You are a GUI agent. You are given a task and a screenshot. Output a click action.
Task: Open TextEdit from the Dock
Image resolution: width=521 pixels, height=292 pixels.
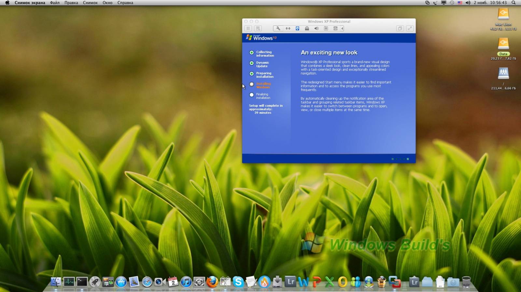pyautogui.click(x=251, y=282)
